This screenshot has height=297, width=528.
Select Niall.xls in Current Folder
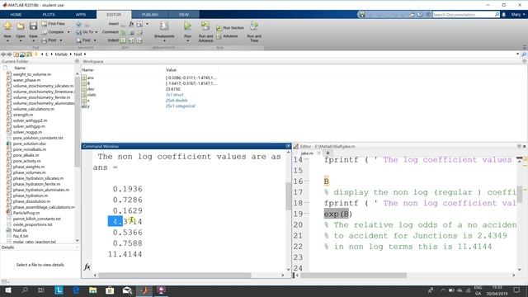click(20, 230)
